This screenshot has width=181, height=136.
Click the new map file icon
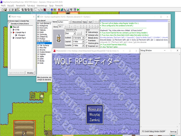2,10
